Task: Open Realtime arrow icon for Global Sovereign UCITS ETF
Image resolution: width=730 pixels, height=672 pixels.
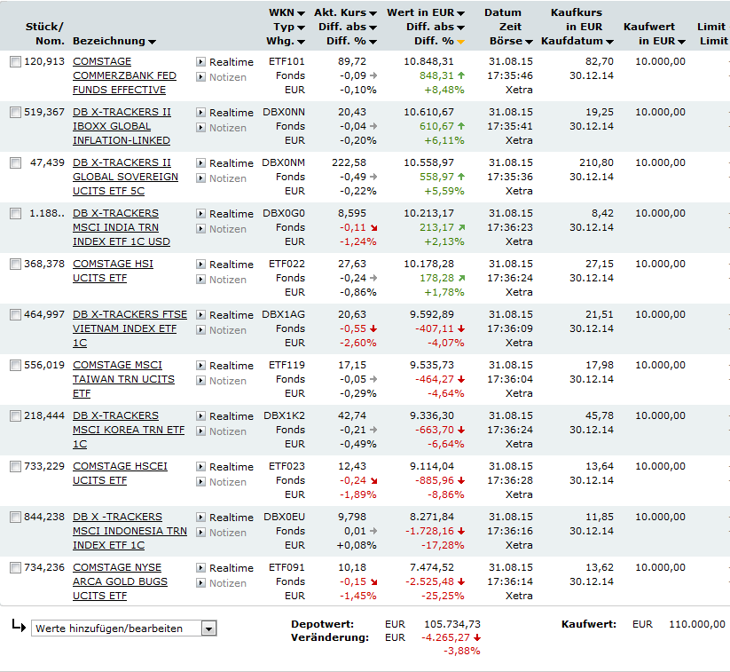Action: pos(200,162)
